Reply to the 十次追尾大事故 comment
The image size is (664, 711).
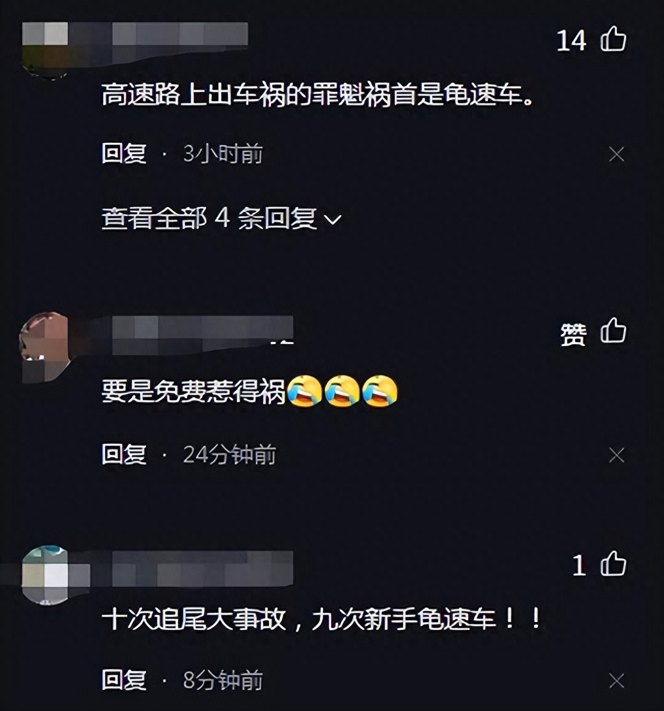click(124, 680)
